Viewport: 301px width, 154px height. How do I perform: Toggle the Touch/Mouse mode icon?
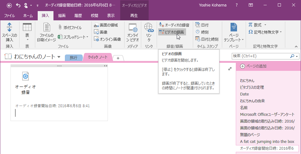(x=26, y=5)
